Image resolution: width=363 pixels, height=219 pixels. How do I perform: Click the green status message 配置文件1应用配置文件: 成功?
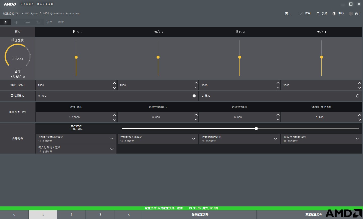click(164, 208)
